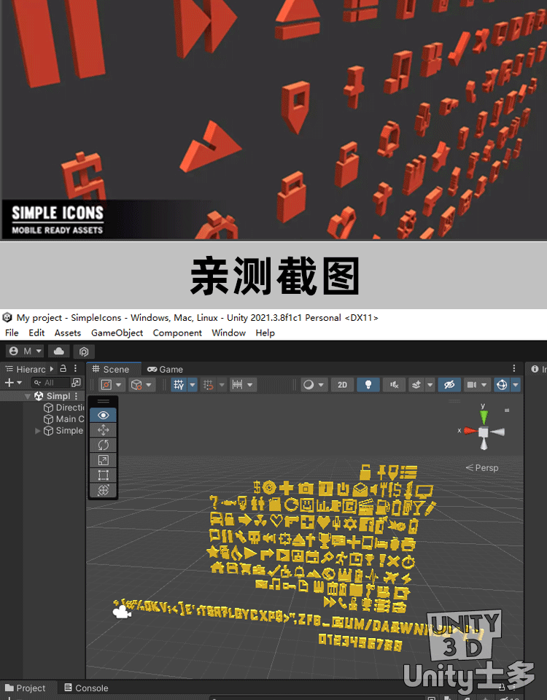Toggle scene lighting on or off
547x700 pixels.
click(x=368, y=384)
